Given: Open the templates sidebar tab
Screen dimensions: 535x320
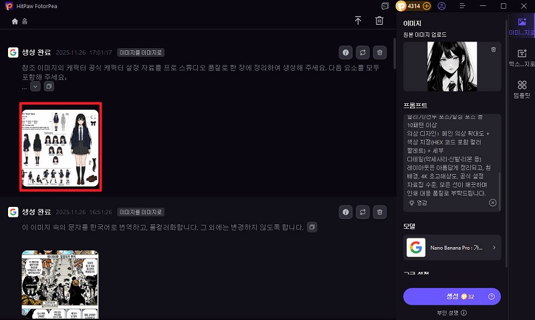Looking at the screenshot, I should point(522,90).
